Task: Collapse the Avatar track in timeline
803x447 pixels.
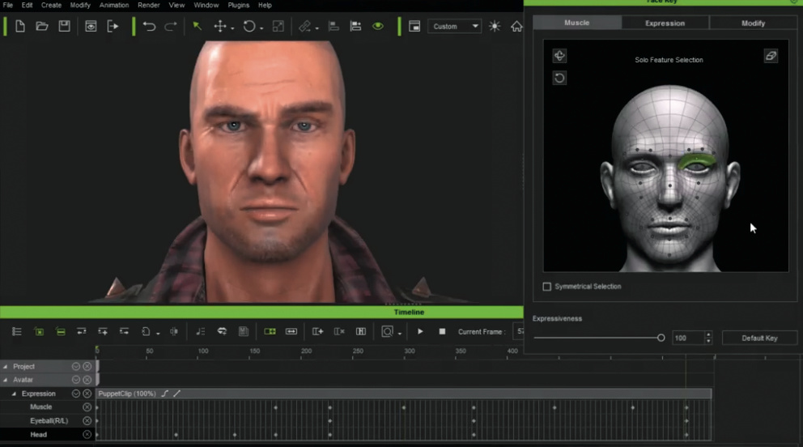Action: (6, 380)
